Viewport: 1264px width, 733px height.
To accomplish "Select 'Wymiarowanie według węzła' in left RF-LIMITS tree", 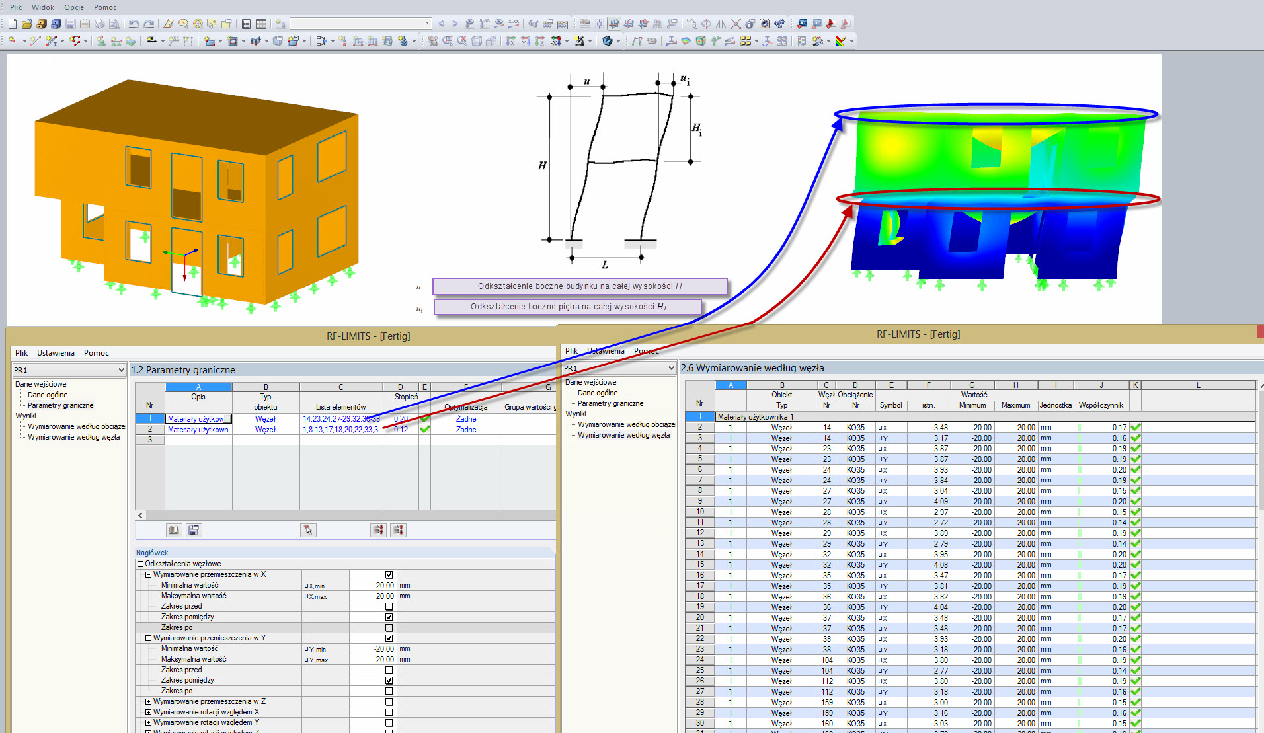I will coord(74,437).
